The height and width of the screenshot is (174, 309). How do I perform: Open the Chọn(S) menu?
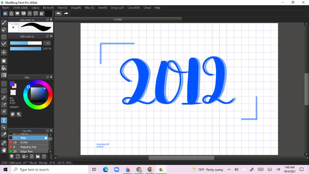point(62,8)
